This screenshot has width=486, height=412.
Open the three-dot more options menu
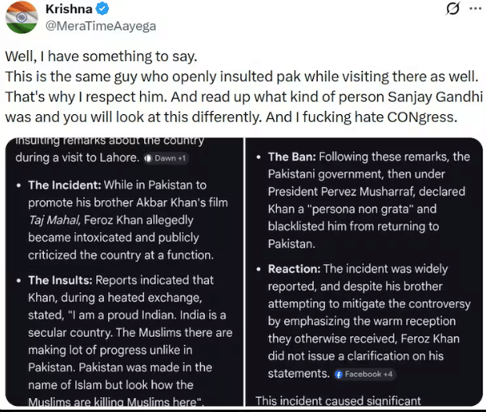click(475, 9)
